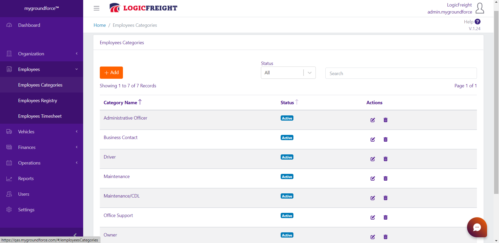499x243 pixels.
Task: Click the page vertical scrollbar
Action: click(496, 103)
